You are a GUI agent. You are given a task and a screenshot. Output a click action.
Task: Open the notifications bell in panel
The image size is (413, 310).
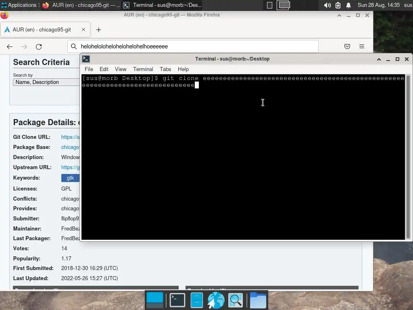click(348, 5)
